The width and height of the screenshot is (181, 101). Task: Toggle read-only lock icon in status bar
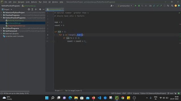coord(175,93)
